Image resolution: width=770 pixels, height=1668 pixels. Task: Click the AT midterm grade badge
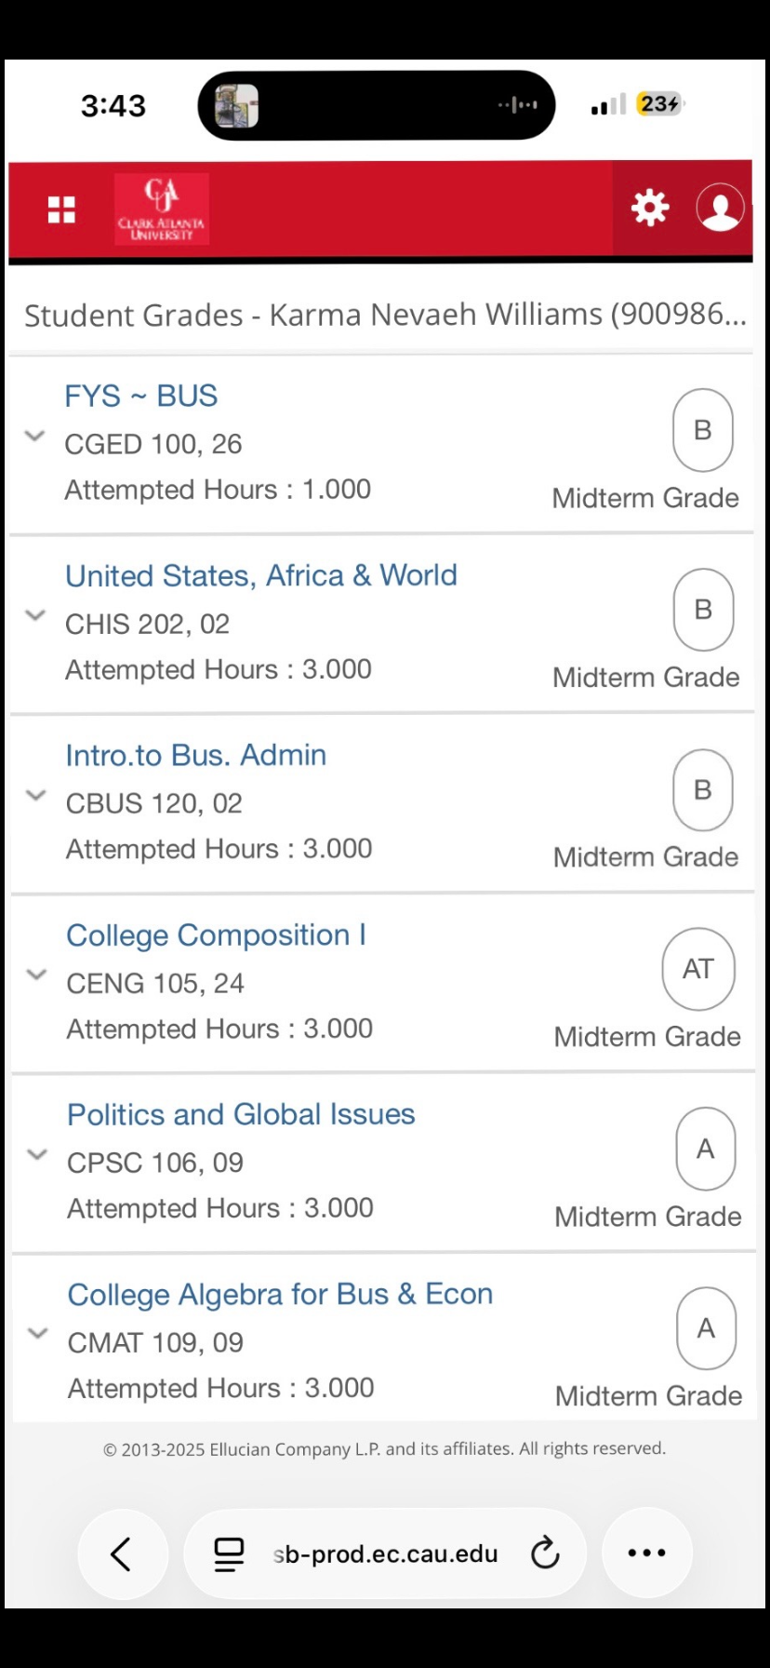698,969
